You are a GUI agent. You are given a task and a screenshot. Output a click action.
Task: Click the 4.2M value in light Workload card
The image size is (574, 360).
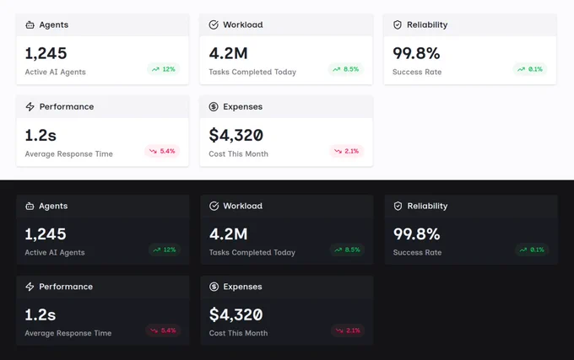[x=229, y=53]
